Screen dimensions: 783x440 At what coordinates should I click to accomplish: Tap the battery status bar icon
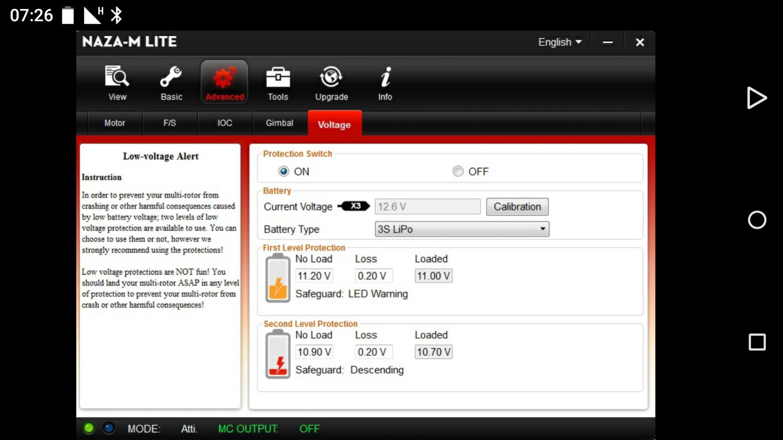(68, 15)
